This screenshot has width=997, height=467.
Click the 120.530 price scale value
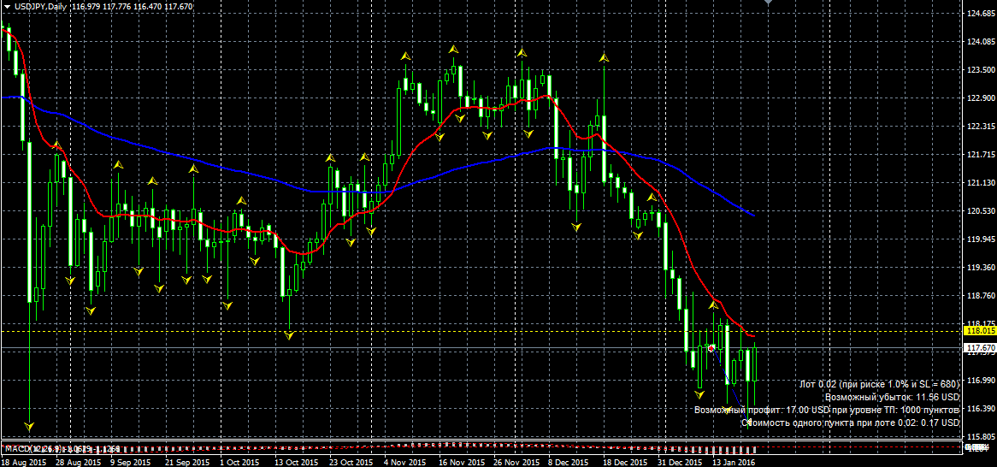click(x=980, y=210)
